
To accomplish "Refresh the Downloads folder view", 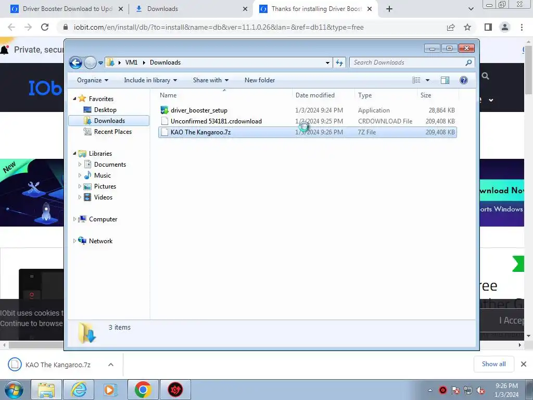I will [339, 63].
